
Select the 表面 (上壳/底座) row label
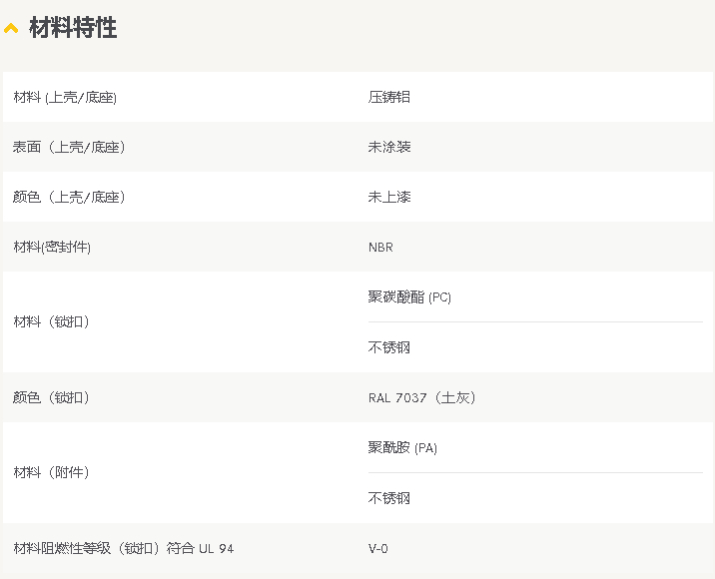click(68, 147)
